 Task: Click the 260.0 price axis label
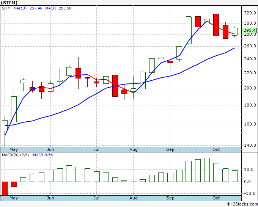250,46
